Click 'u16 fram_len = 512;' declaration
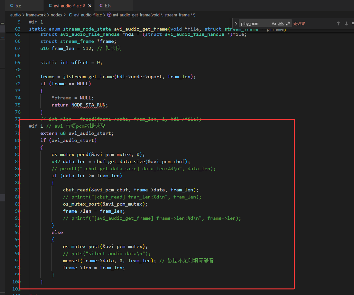The image size is (354, 295). point(67,48)
